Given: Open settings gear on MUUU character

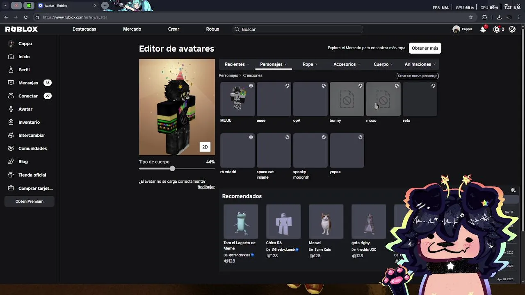Looking at the screenshot, I should [x=251, y=86].
